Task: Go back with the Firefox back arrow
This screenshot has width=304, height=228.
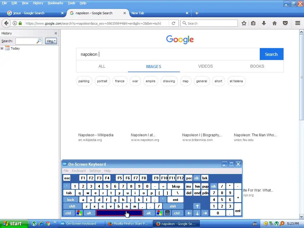Action: (x=6, y=23)
